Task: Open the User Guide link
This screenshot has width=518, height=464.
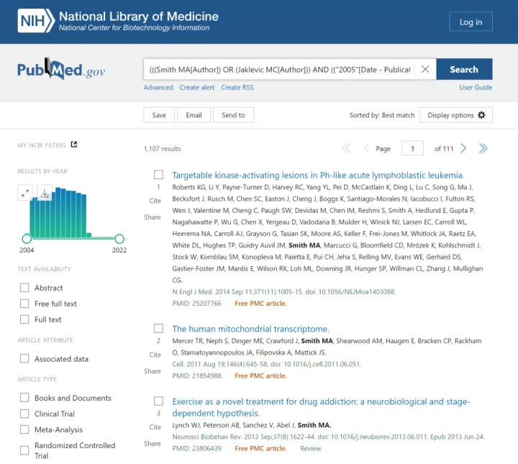Action: pos(476,88)
